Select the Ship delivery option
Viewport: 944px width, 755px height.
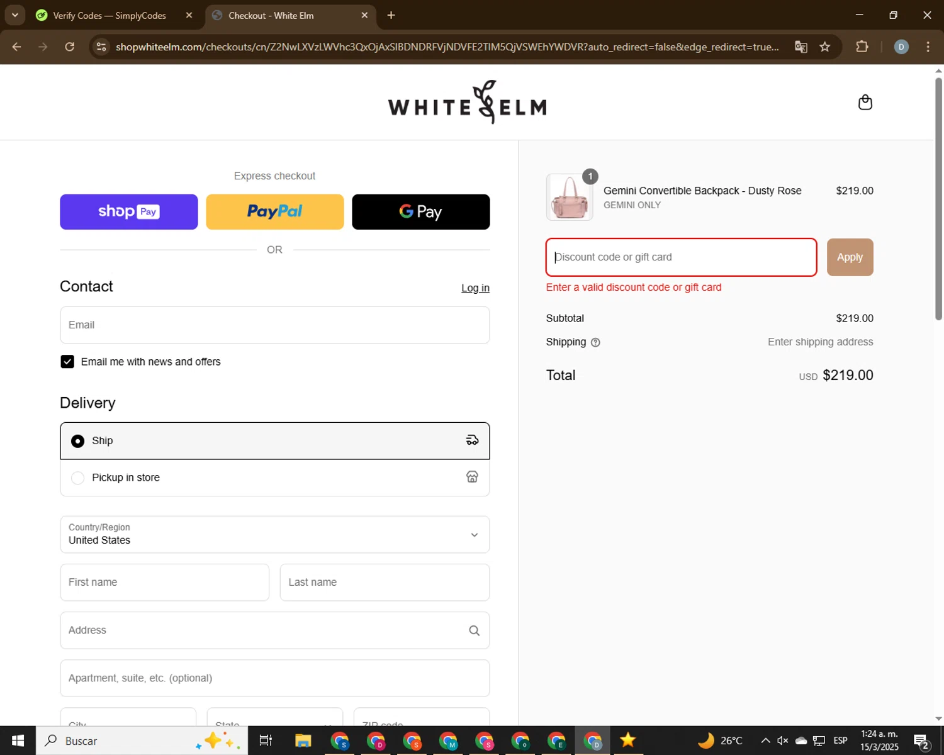[275, 440]
